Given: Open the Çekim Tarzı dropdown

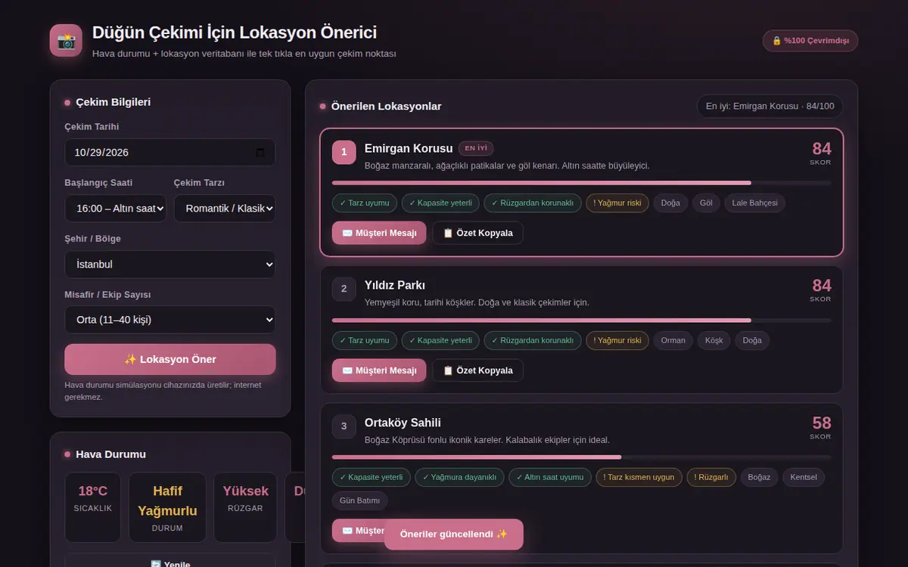Looking at the screenshot, I should pyautogui.click(x=225, y=208).
